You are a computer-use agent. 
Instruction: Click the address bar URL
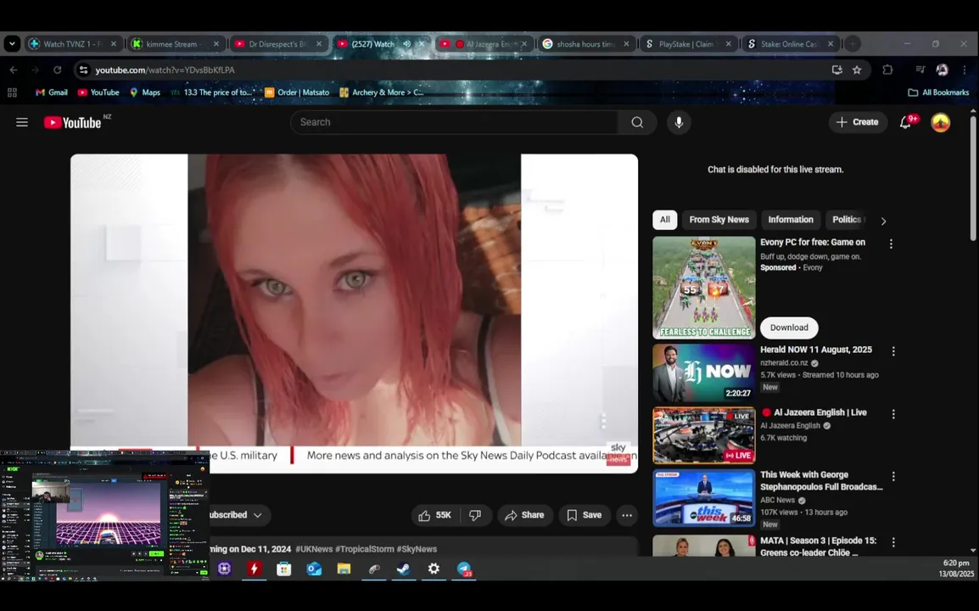[x=165, y=70]
